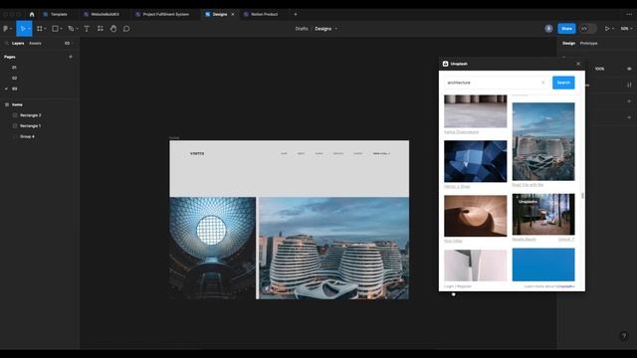Select the Move tool
This screenshot has height=358, width=637.
click(22, 29)
